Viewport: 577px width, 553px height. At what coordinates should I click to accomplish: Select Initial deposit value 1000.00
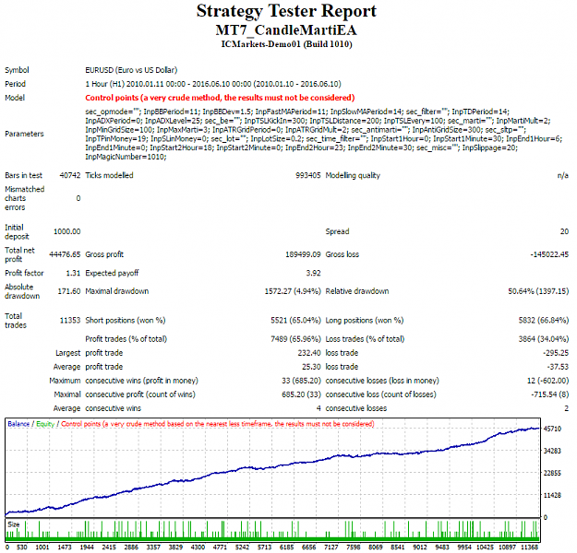coord(67,231)
